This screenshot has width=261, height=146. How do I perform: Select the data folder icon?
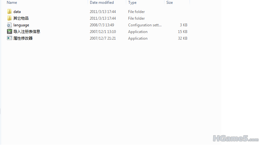click(9, 12)
